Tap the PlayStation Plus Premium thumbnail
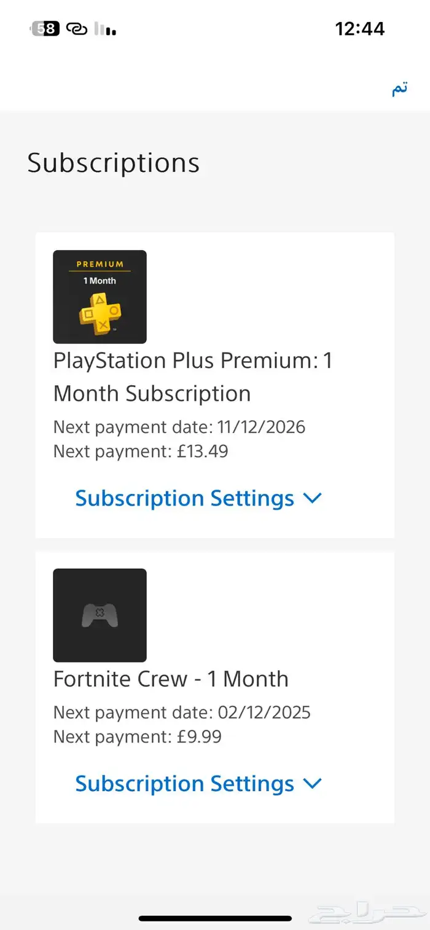The image size is (430, 930). 100,297
